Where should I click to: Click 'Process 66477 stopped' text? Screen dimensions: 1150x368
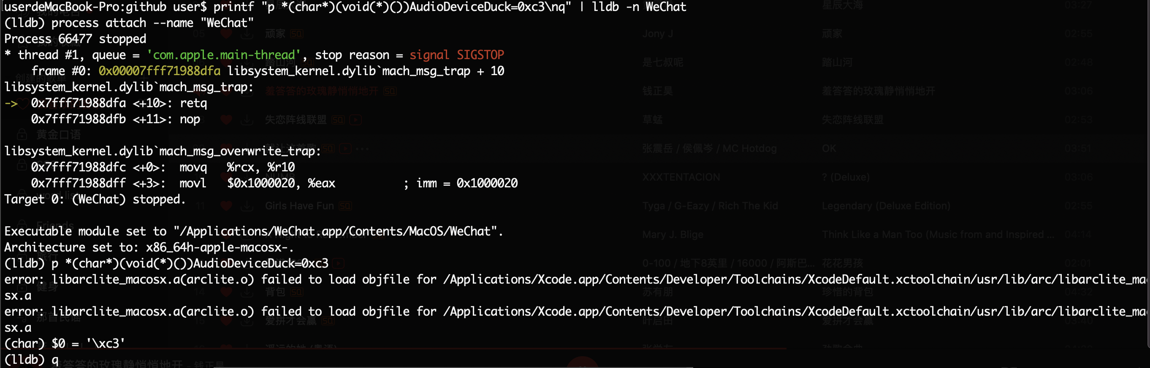coord(75,39)
